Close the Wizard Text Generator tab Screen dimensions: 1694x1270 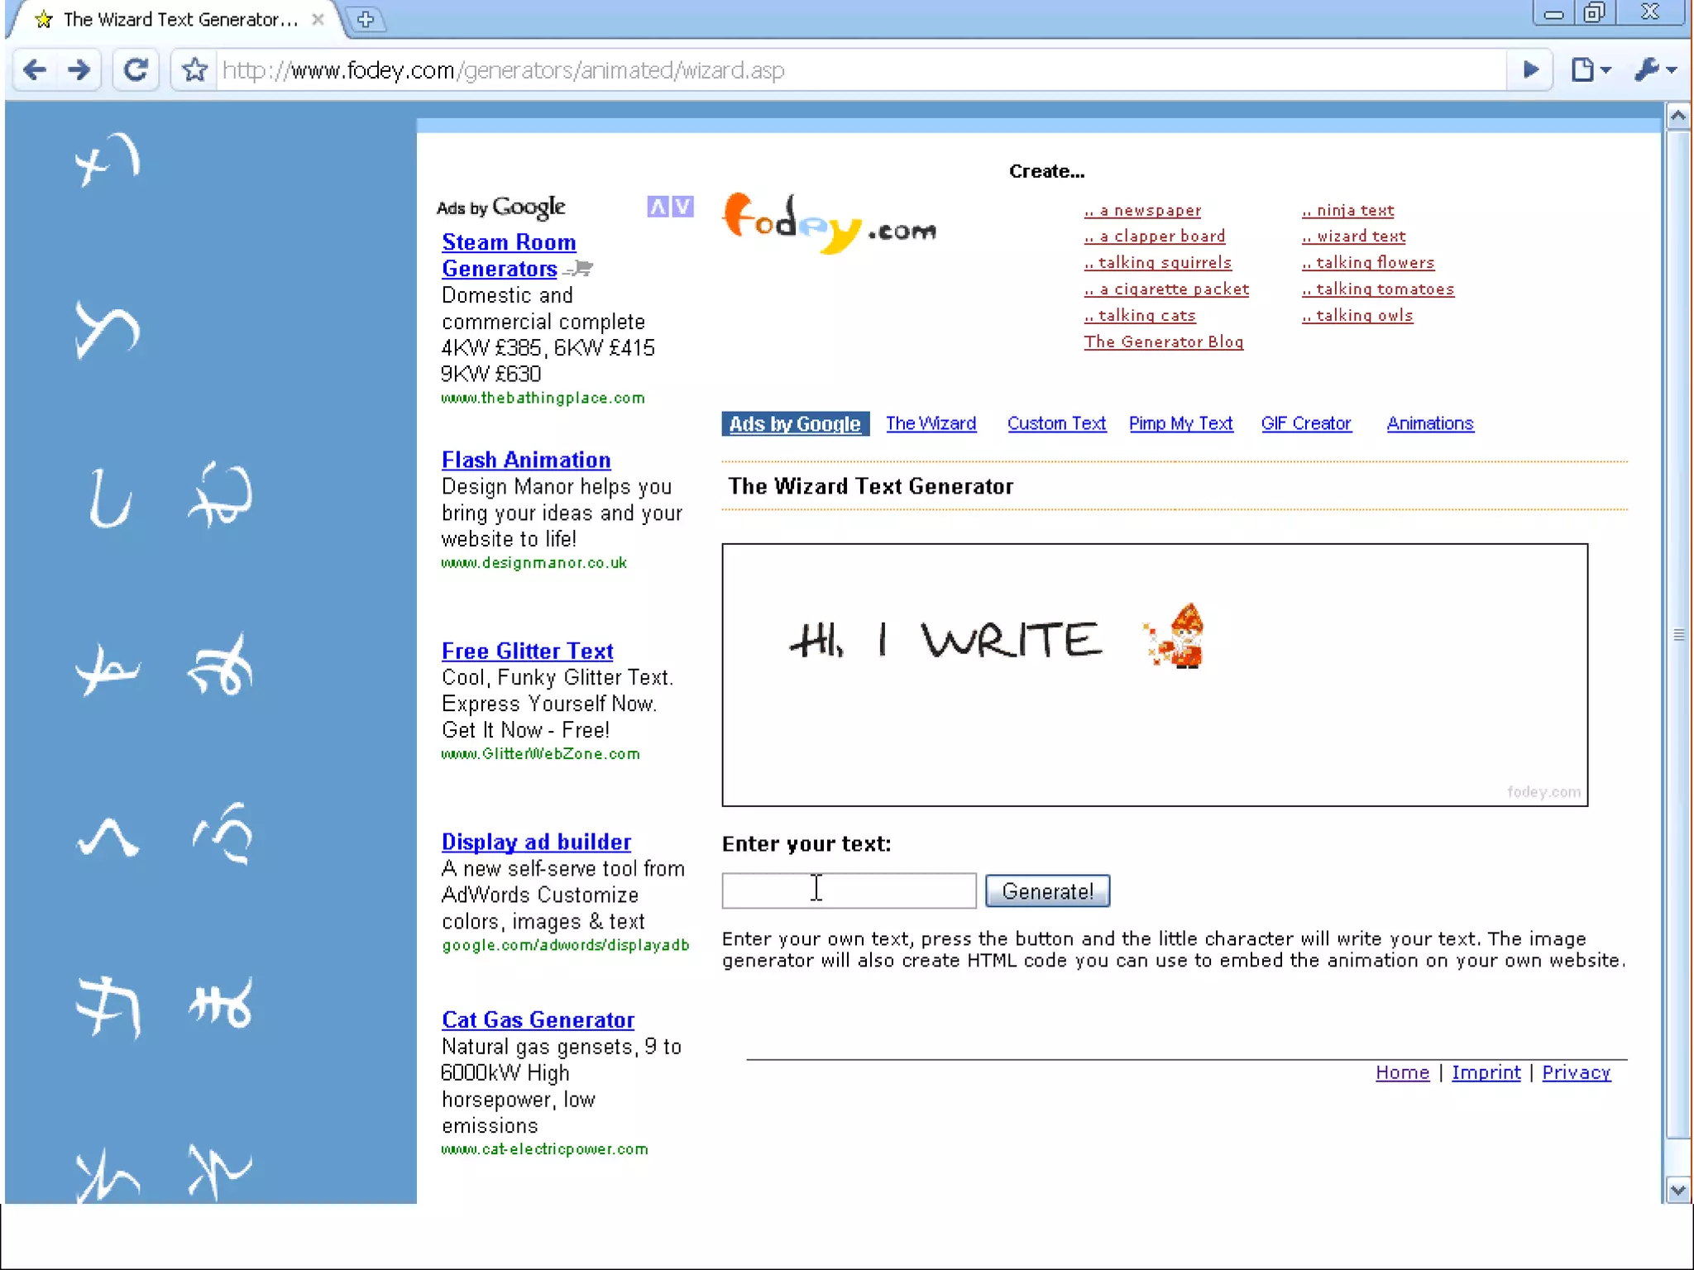tap(318, 19)
